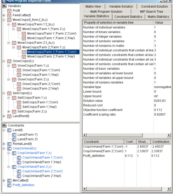
Task: Click the V icon of MoveCrops(f_from,f_to,c)
Action: coord(9,20)
